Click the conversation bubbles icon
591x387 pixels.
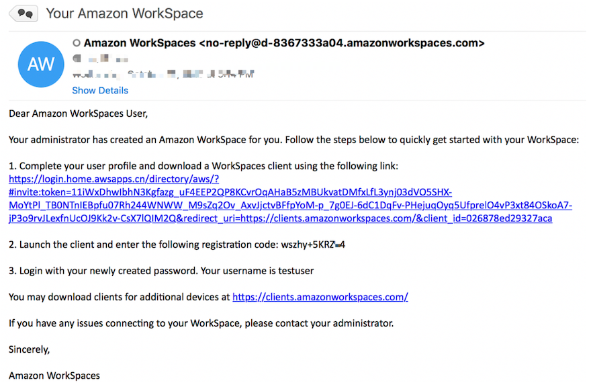click(24, 14)
